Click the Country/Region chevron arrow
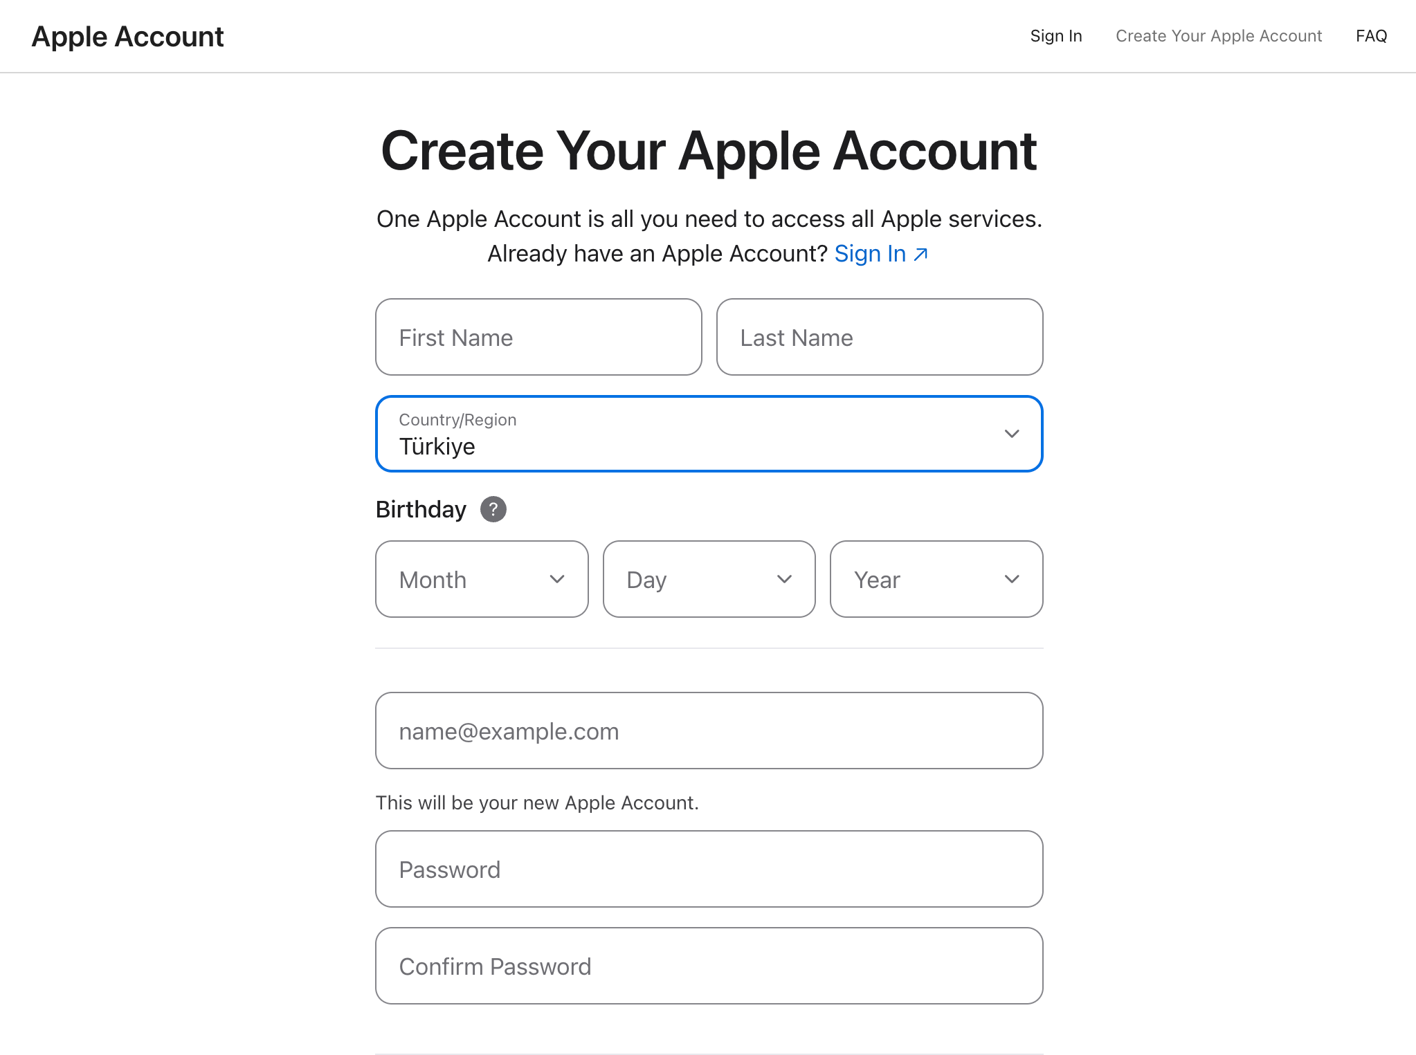This screenshot has height=1055, width=1416. 1012,434
